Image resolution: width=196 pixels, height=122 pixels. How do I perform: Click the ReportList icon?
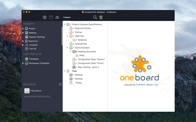26,41
